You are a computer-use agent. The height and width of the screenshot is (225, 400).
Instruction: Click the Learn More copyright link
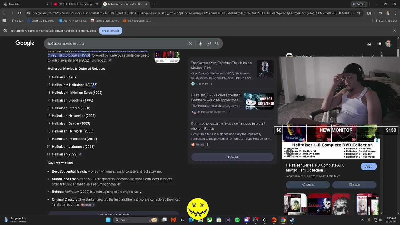(x=333, y=176)
